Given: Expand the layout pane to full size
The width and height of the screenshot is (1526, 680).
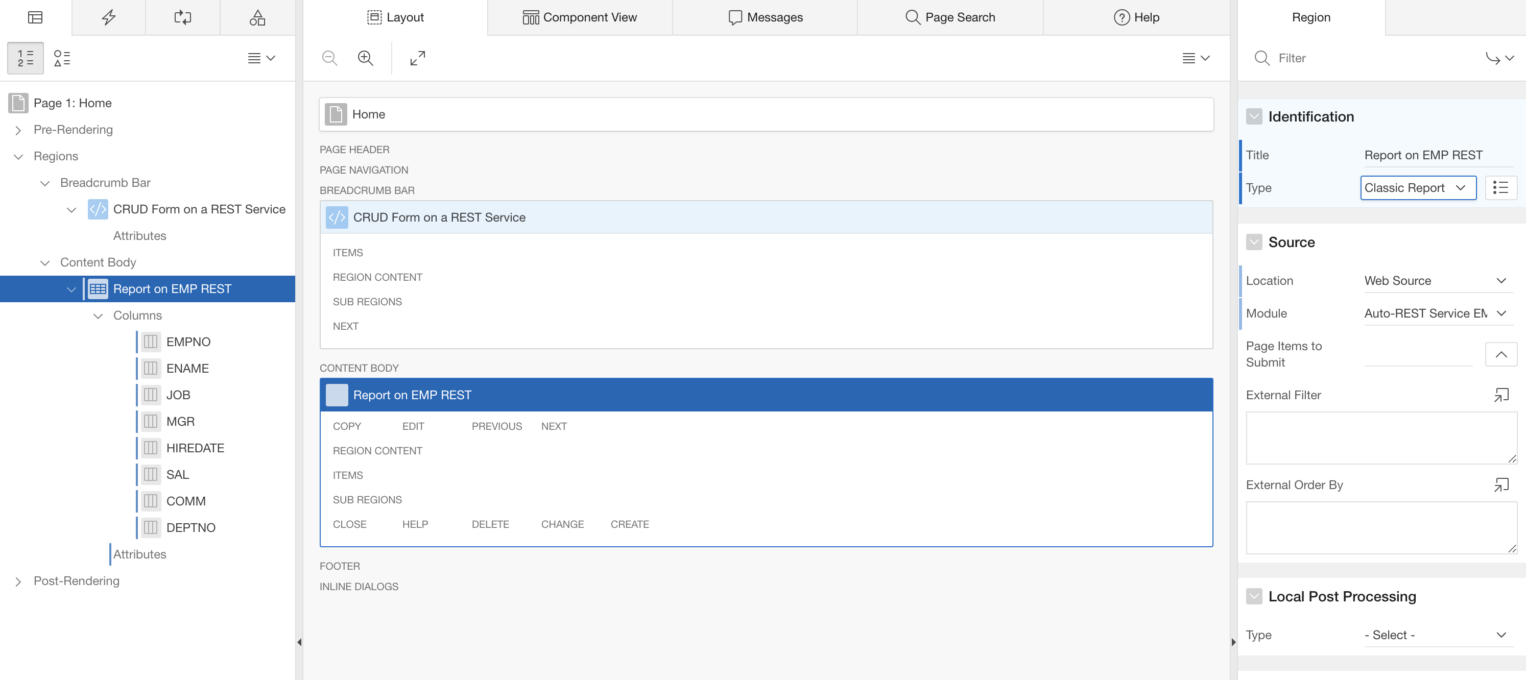Looking at the screenshot, I should coord(418,58).
